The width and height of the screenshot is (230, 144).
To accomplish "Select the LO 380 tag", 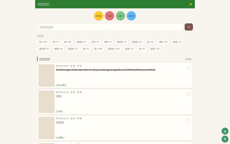I will click(x=67, y=42).
